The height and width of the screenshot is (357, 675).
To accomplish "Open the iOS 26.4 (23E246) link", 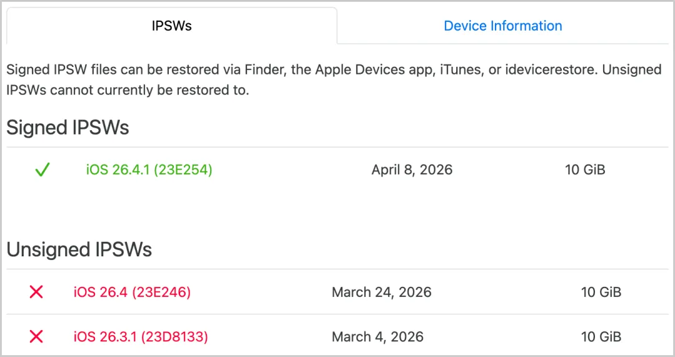I will [132, 292].
